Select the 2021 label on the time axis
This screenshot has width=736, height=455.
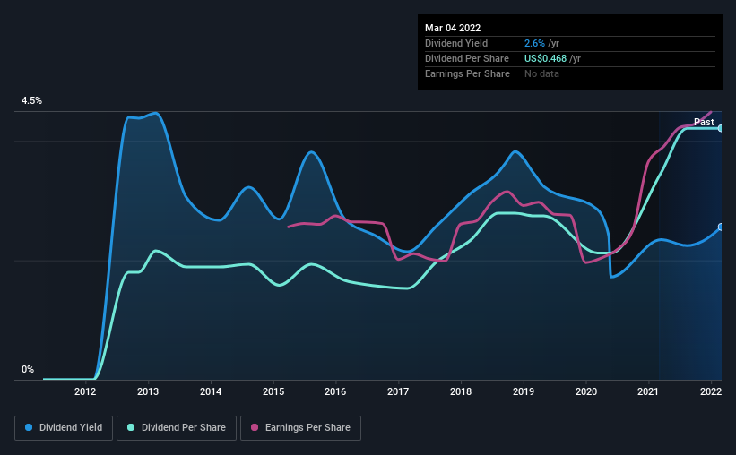tap(648, 391)
